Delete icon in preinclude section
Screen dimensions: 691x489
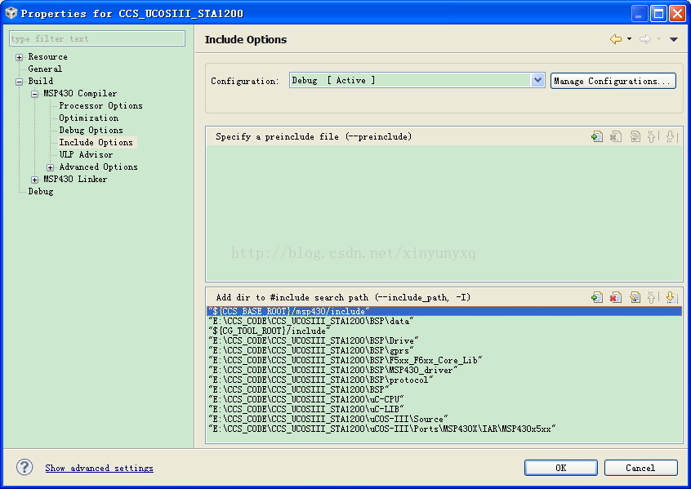[x=616, y=136]
